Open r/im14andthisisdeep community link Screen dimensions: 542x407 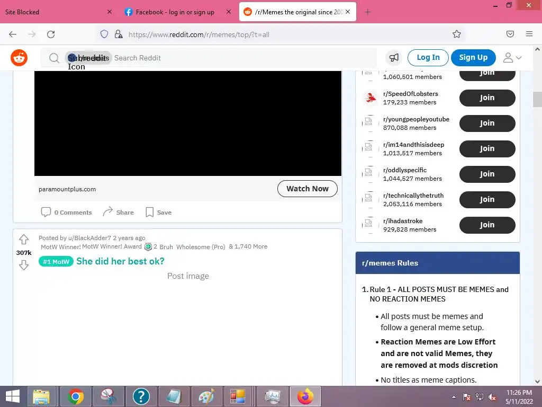(413, 145)
